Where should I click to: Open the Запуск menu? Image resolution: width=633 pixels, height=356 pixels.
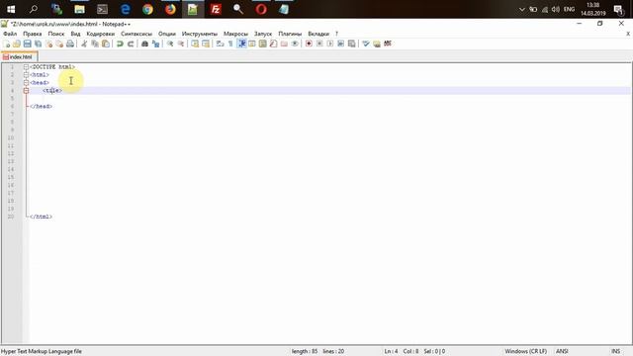(263, 34)
